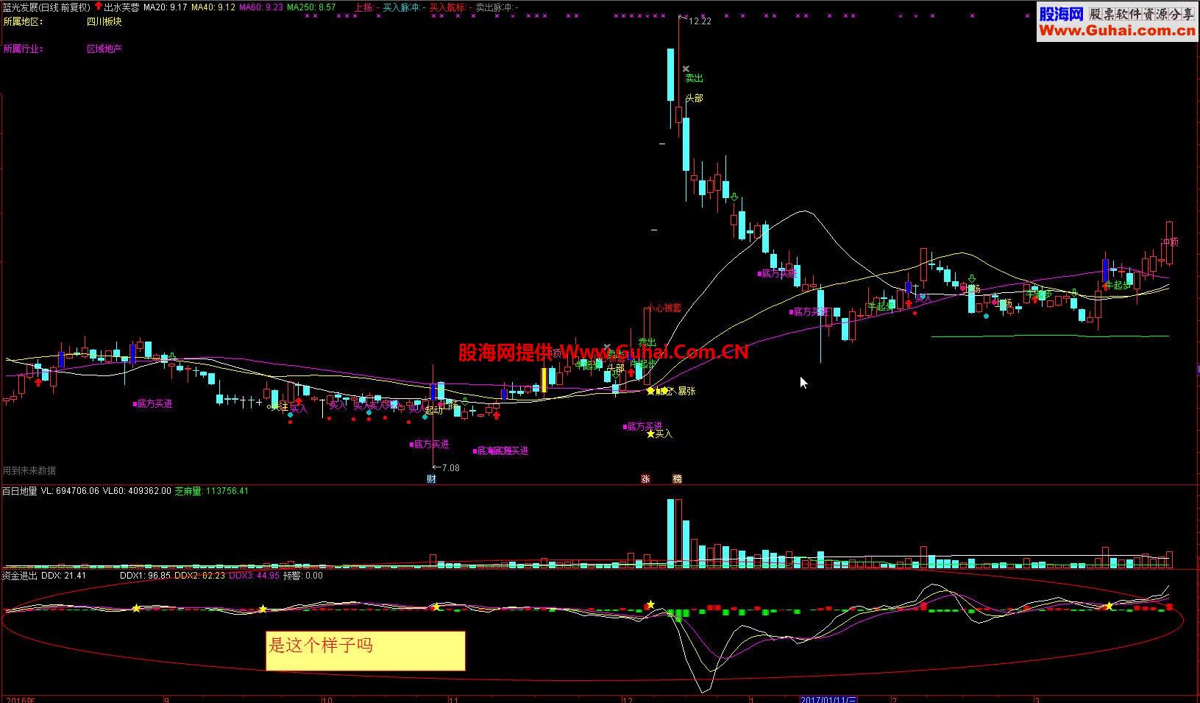Viewport: 1200px width, 703px height.
Task: Click the 芝麻量: 113756.41 value
Action: point(212,491)
